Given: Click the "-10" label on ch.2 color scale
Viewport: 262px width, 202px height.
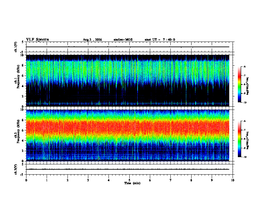Looking at the screenshot, I should [x=245, y=157].
